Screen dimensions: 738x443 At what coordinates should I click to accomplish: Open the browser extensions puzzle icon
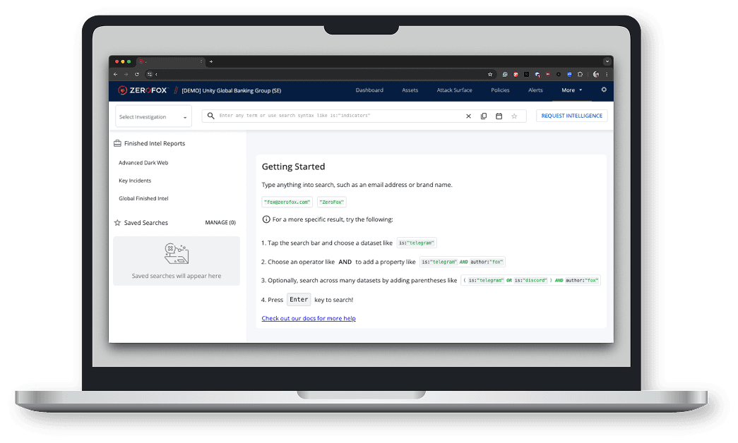(x=580, y=74)
